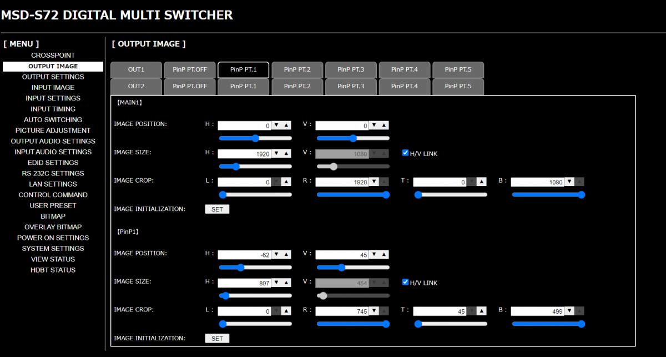666x357 pixels.
Task: Open OUT2 PinP PT.5 tab
Action: 458,87
